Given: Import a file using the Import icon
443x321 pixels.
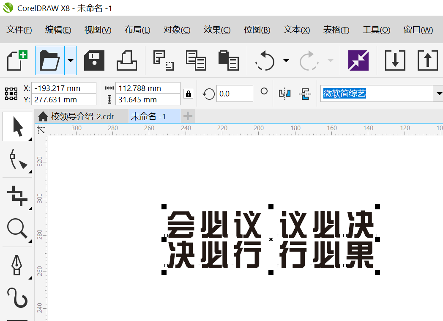Looking at the screenshot, I should coord(395,60).
